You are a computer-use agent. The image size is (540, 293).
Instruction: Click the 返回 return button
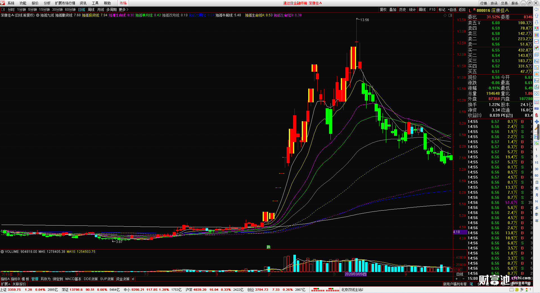click(x=462, y=10)
